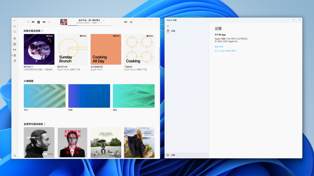The height and width of the screenshot is (176, 314).
Task: Open account avatar at Music sidebar bottom
Action: 15,156
